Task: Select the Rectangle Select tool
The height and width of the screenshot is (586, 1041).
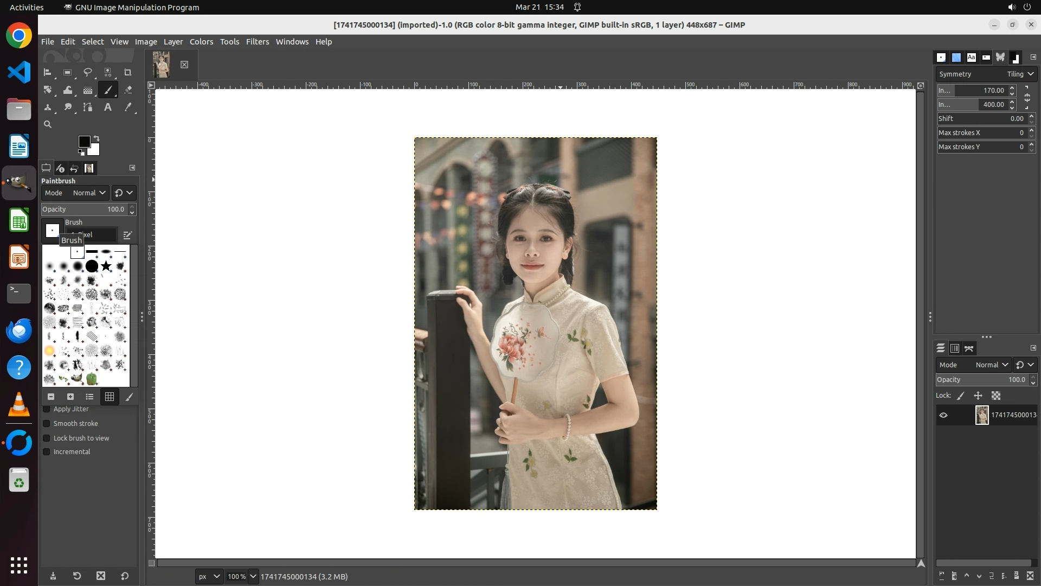Action: (x=68, y=73)
